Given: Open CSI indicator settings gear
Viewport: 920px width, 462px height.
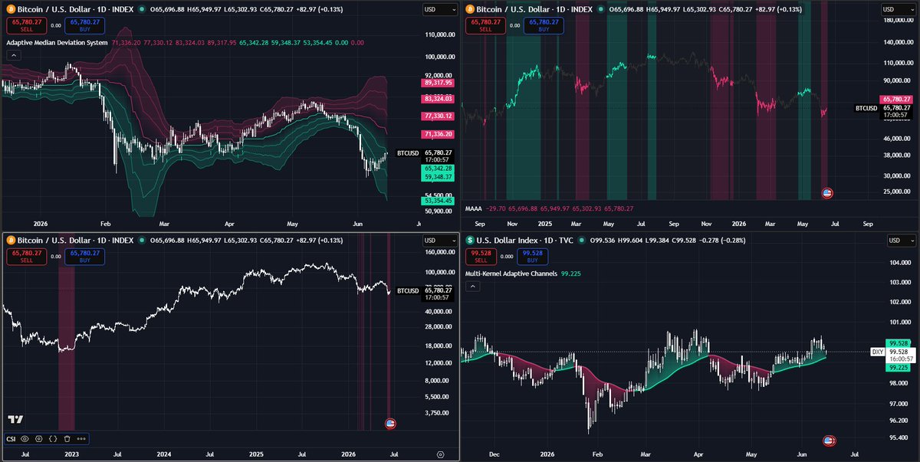Looking at the screenshot, I should pyautogui.click(x=38, y=438).
